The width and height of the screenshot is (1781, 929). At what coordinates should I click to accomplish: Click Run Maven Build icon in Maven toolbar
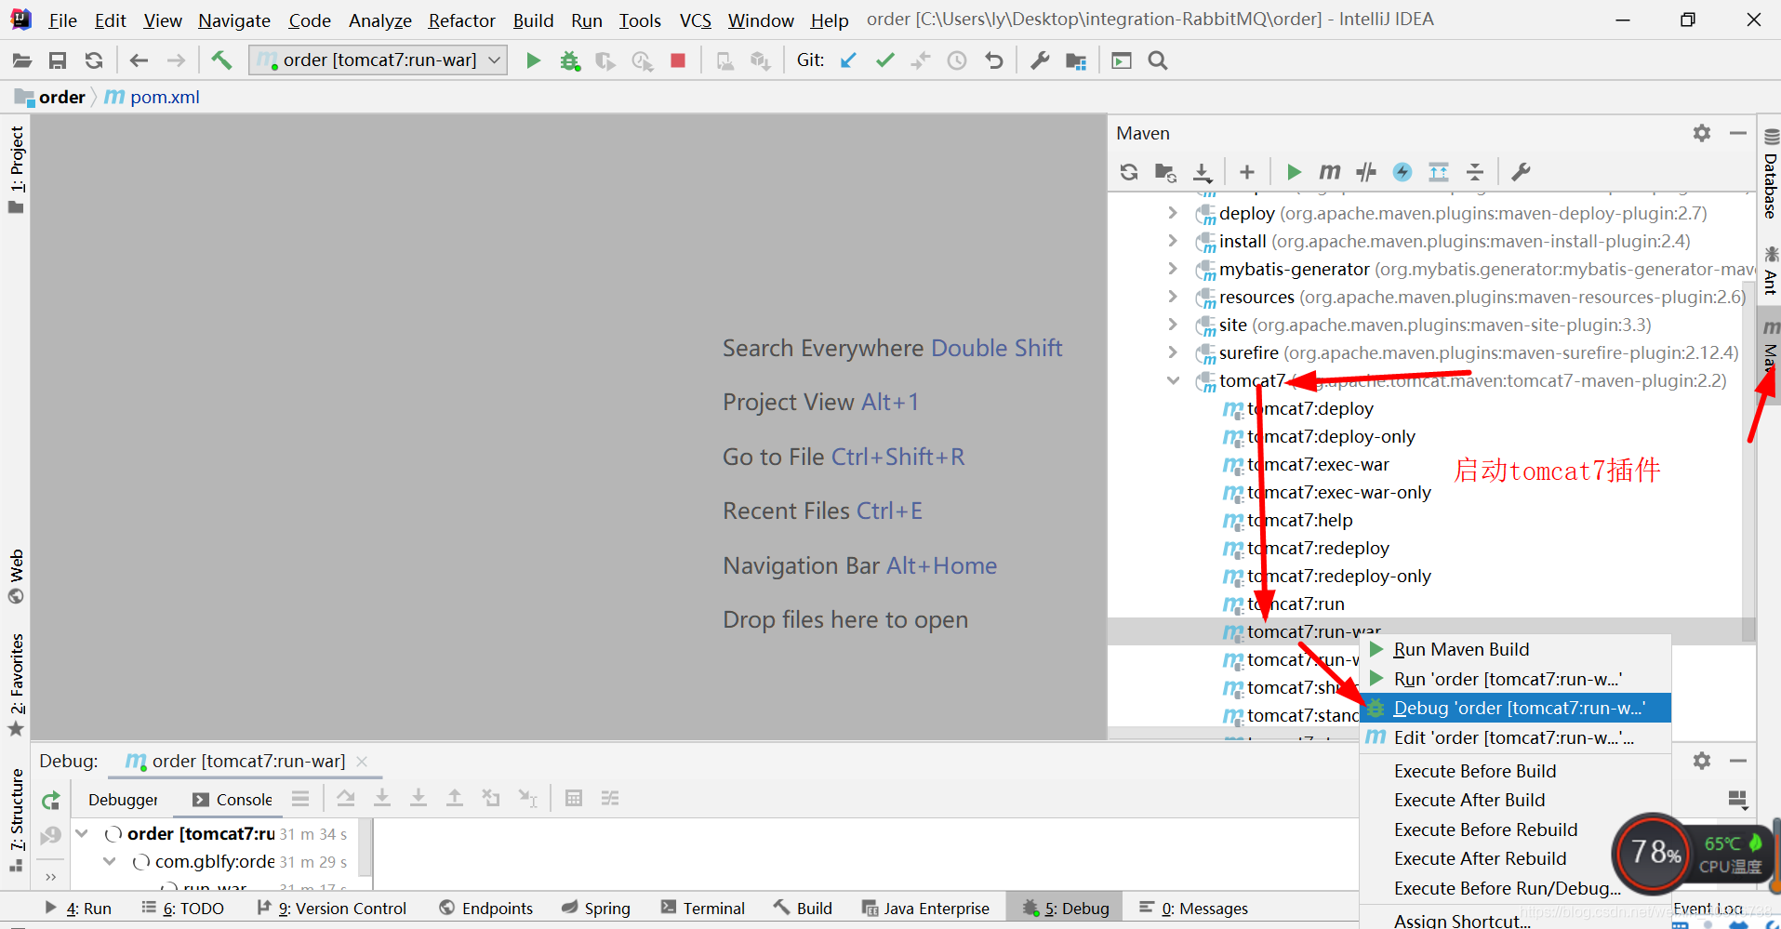(1294, 172)
